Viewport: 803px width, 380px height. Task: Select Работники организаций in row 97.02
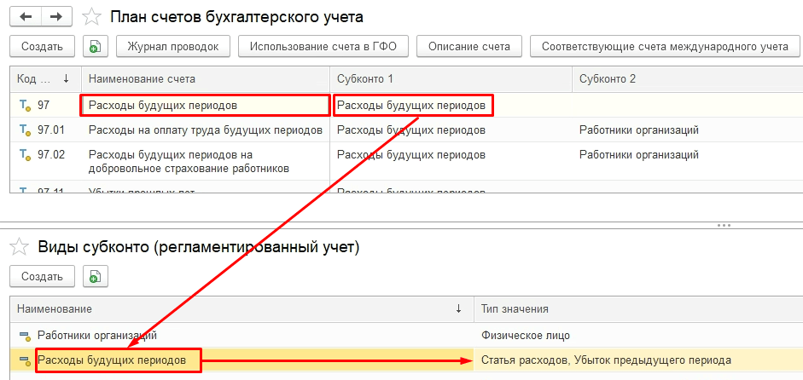point(639,154)
